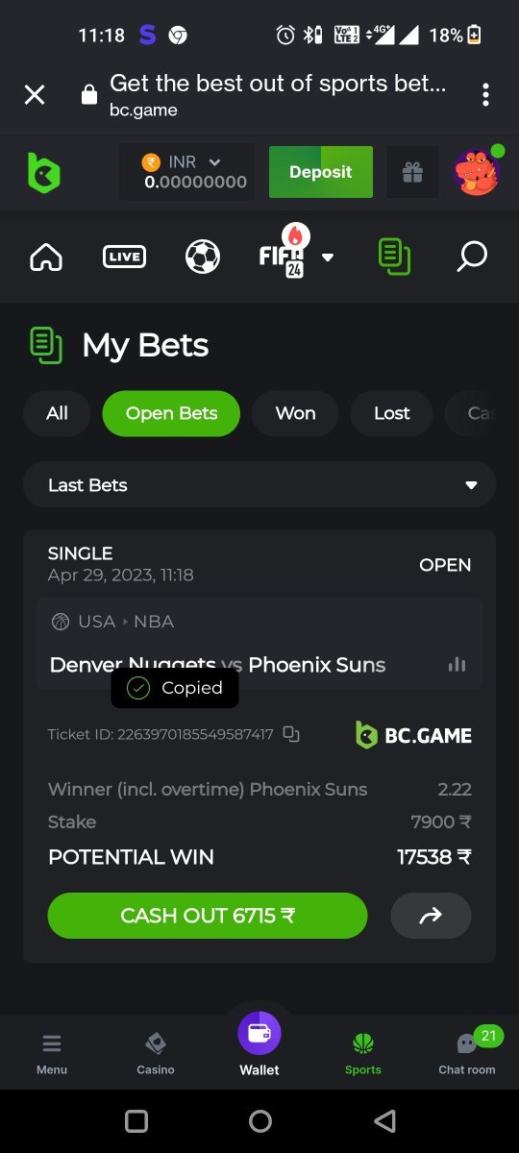Screen dimensions: 519x1153
Task: Open the home icon in sports navigation
Action: pyautogui.click(x=46, y=257)
